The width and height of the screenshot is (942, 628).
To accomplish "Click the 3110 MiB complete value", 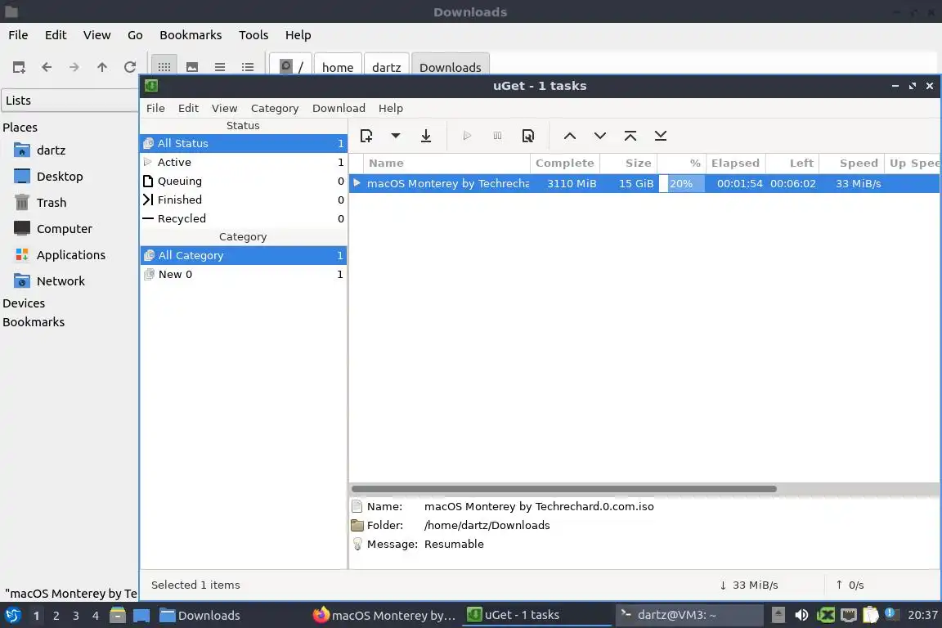I will coord(572,183).
